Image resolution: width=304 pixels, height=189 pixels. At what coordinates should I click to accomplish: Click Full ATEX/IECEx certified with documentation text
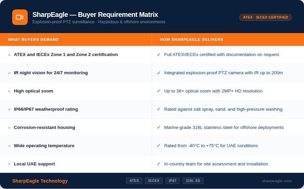[221, 55]
